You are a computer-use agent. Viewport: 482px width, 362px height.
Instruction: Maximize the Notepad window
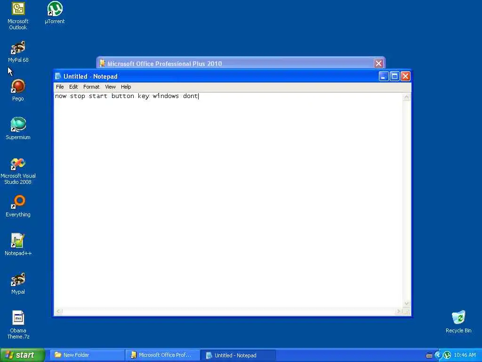pyautogui.click(x=394, y=76)
